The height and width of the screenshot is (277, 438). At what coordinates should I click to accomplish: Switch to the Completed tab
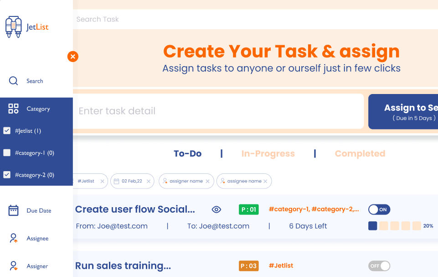pos(360,154)
